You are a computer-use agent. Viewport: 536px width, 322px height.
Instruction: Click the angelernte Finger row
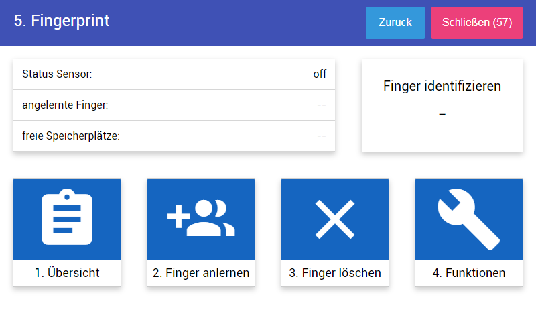[x=174, y=105]
